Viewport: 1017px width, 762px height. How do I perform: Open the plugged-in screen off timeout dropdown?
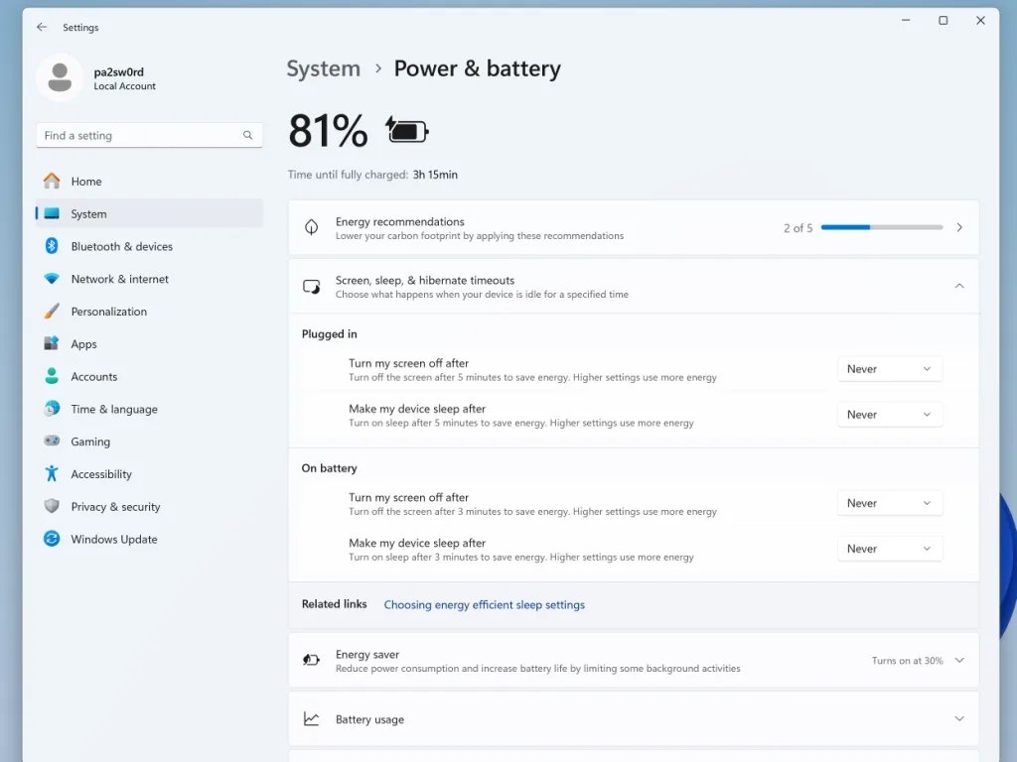889,368
